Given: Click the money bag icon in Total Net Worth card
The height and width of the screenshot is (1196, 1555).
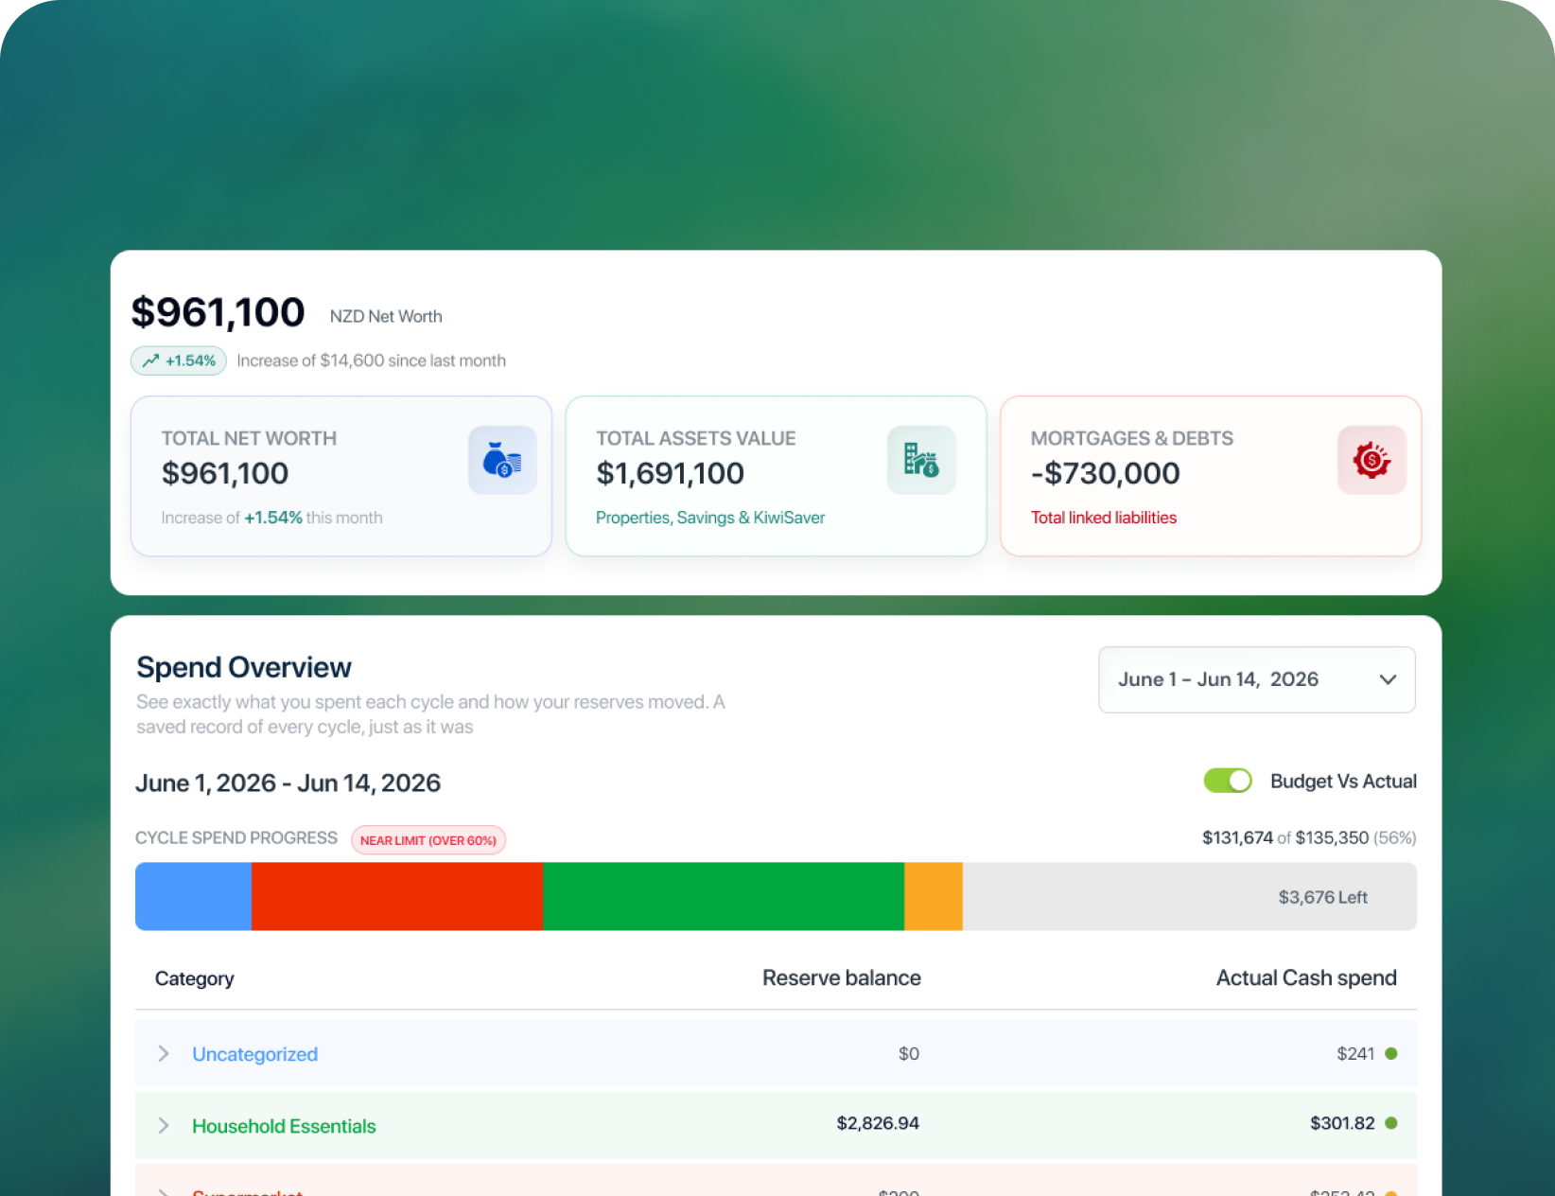Looking at the screenshot, I should (x=502, y=460).
